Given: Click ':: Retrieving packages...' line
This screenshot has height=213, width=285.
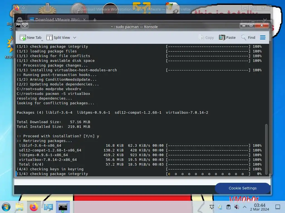Looking at the screenshot, I should click(44, 141).
